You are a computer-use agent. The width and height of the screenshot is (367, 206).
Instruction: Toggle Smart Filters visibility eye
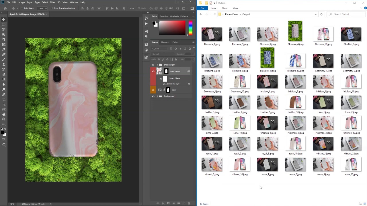[161, 78]
